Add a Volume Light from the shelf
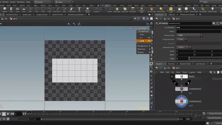This screenshot has height=125, width=222. (152, 10)
